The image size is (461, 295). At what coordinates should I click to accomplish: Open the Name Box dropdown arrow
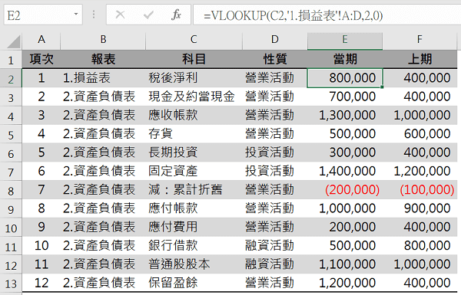coord(76,14)
